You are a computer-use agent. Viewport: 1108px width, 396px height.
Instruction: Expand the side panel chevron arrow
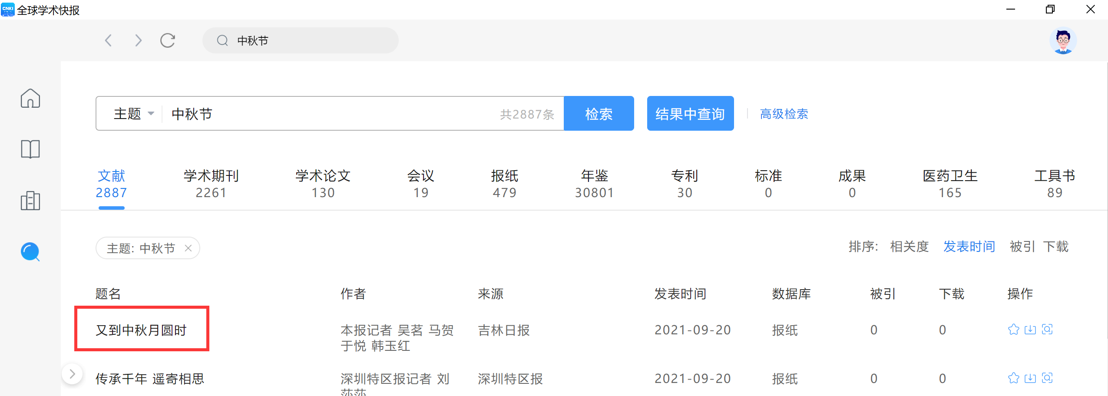(72, 374)
